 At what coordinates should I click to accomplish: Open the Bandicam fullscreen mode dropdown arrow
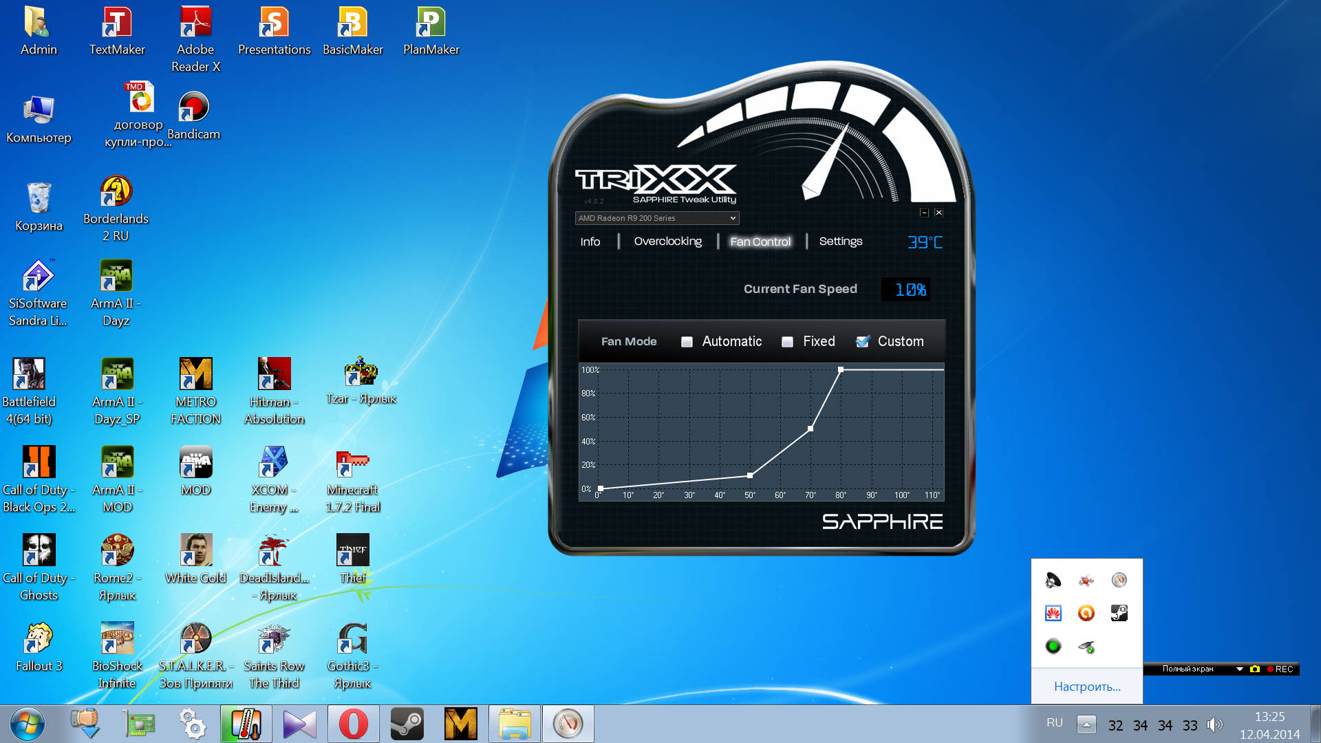1239,669
